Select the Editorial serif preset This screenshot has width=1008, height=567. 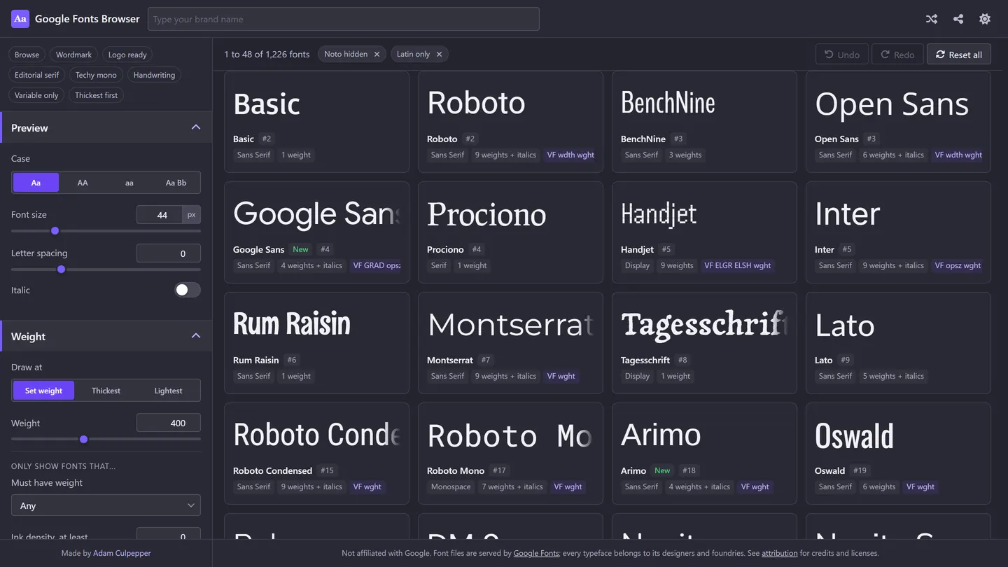click(x=37, y=75)
